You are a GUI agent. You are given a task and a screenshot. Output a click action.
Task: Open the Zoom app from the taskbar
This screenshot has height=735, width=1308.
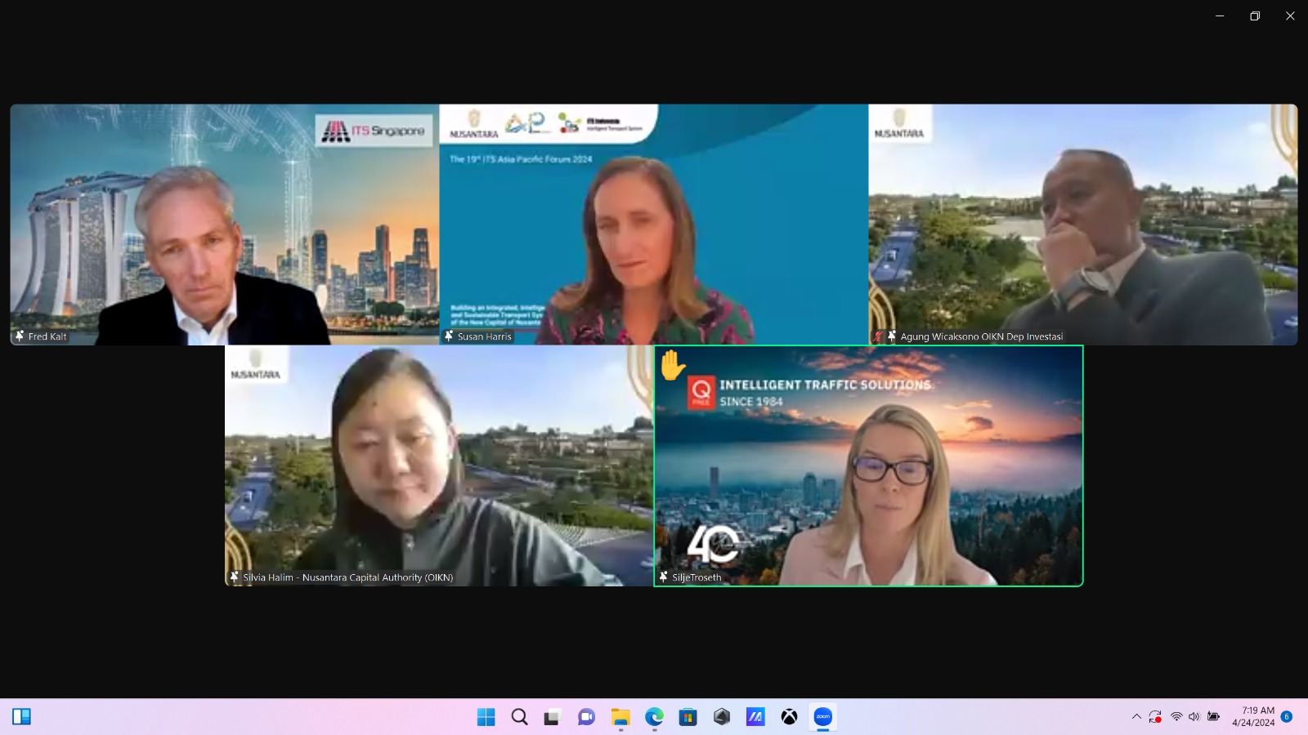pos(822,717)
